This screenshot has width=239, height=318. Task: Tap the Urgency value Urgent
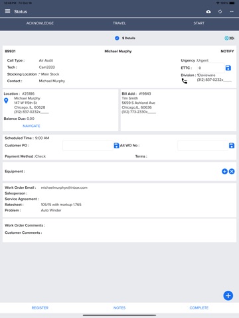pyautogui.click(x=202, y=60)
